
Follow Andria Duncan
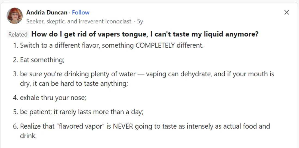point(81,13)
